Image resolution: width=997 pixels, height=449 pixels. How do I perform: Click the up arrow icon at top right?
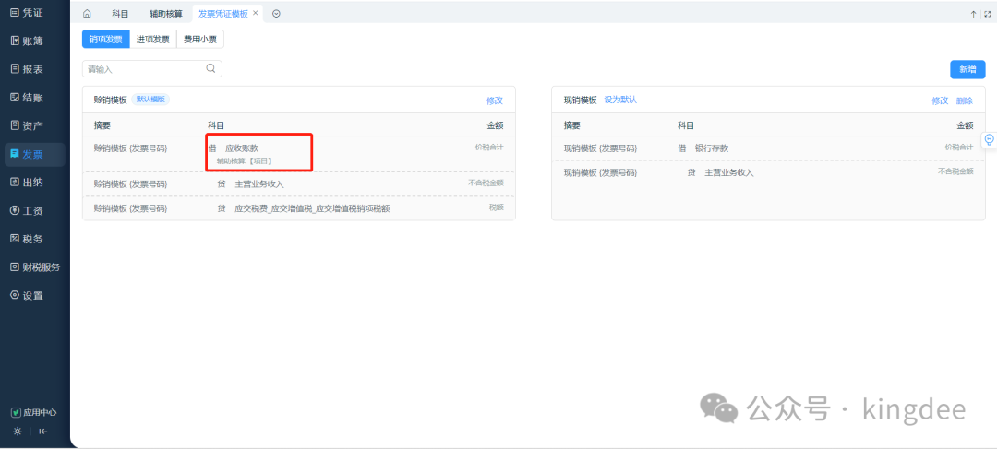[x=973, y=14]
